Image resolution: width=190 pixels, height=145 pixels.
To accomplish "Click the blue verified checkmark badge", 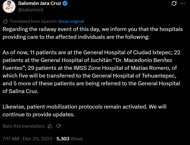I will pyautogui.click(x=66, y=4).
